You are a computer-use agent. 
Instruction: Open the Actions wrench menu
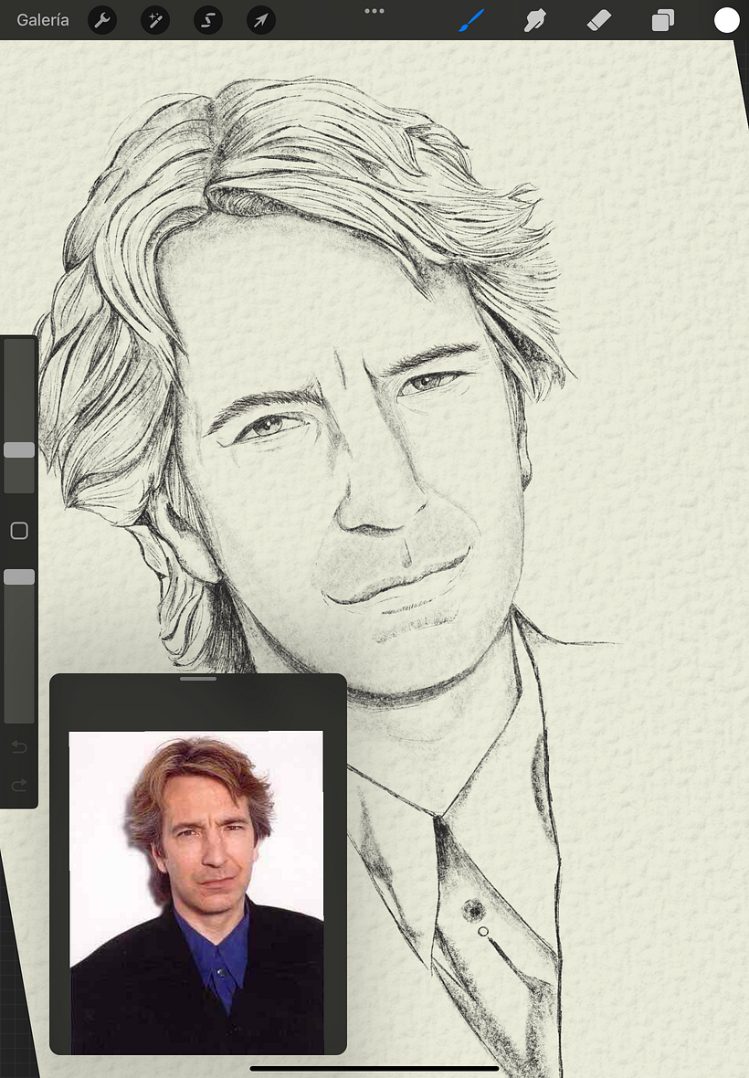[102, 20]
